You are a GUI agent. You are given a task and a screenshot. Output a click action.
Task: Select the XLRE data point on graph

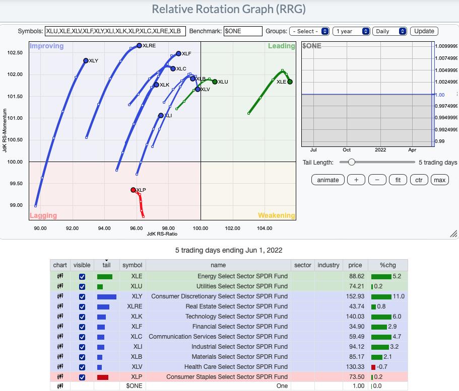pyautogui.click(x=140, y=46)
